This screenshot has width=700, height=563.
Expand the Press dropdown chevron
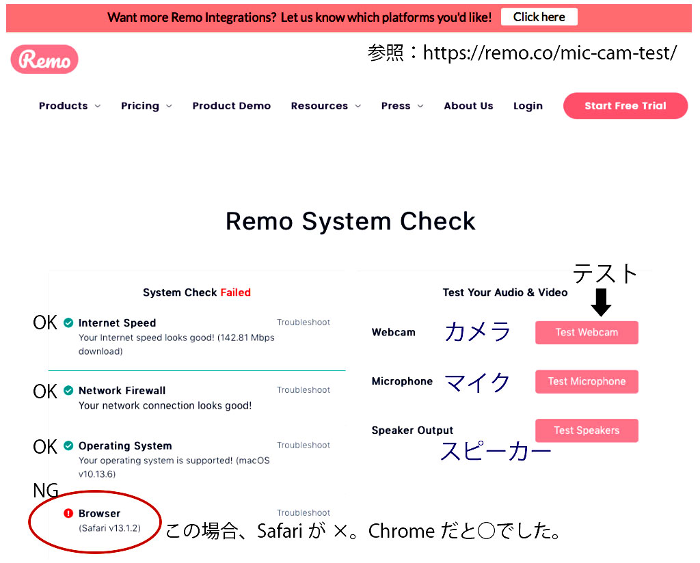pos(420,106)
